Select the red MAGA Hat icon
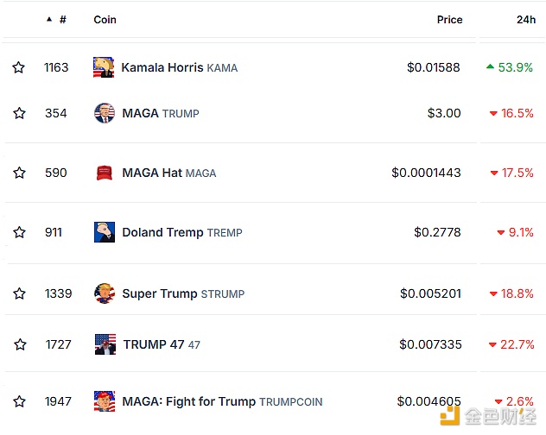The height and width of the screenshot is (435, 546). [x=105, y=173]
